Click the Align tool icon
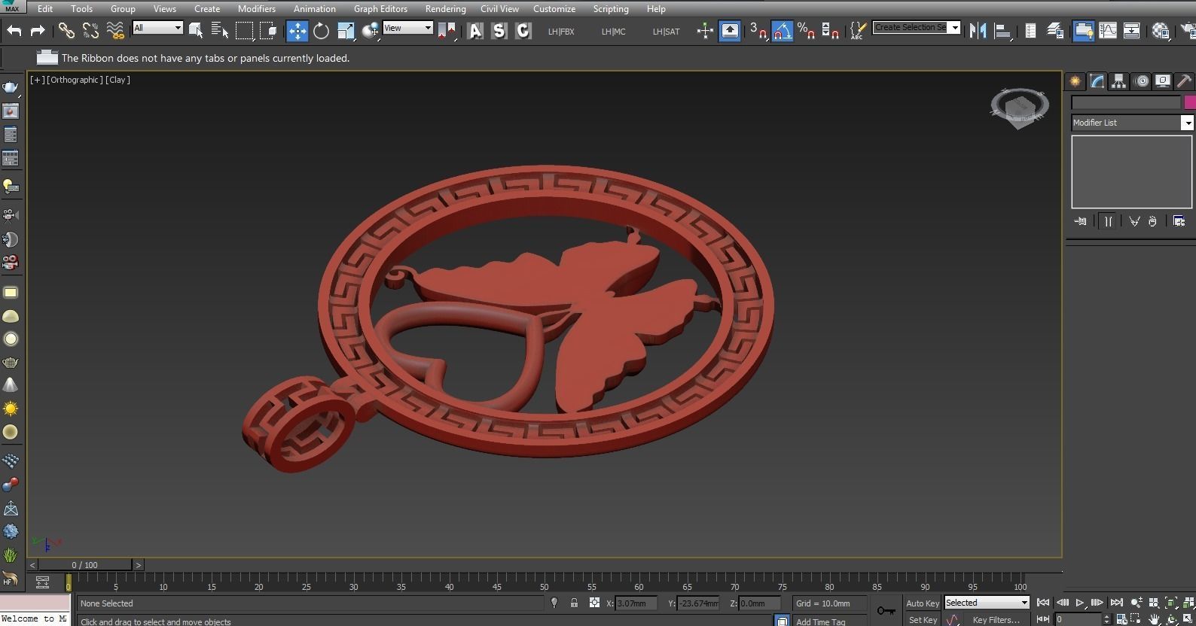The width and height of the screenshot is (1196, 626). tap(1002, 31)
